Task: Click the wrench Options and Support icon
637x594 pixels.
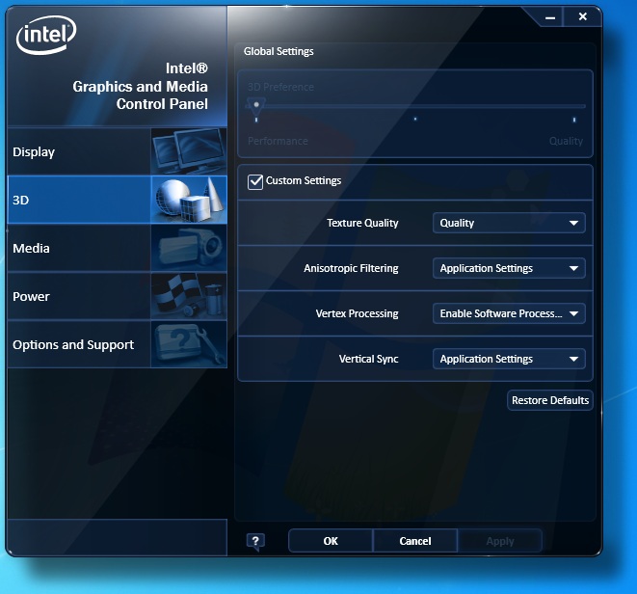Action: click(189, 344)
